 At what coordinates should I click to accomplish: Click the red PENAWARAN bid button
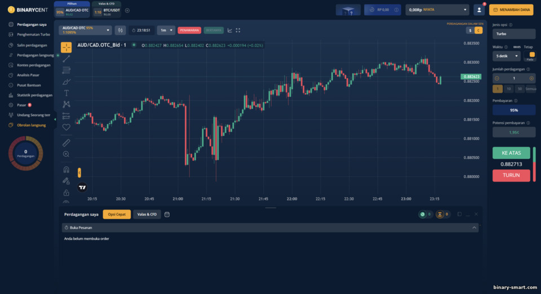tap(189, 30)
